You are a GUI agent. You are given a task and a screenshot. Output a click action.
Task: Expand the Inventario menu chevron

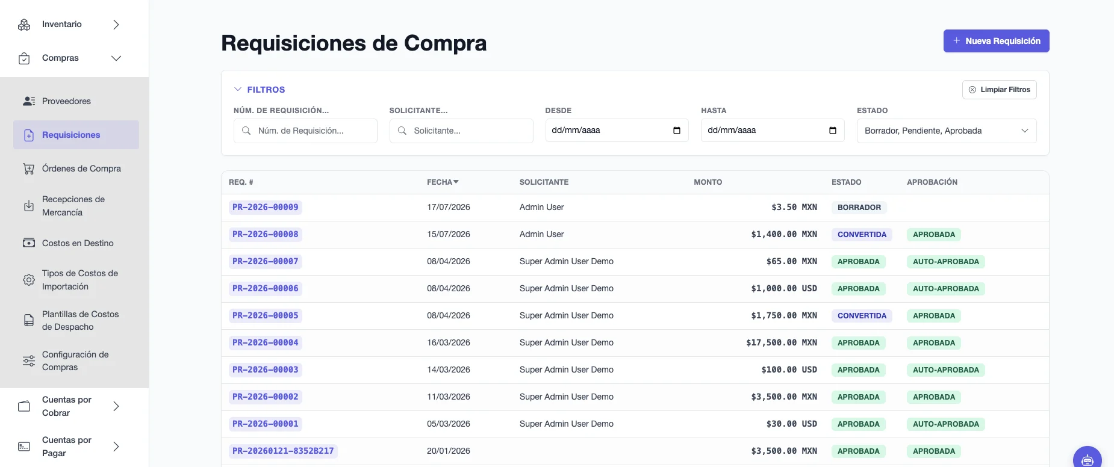[x=116, y=25]
